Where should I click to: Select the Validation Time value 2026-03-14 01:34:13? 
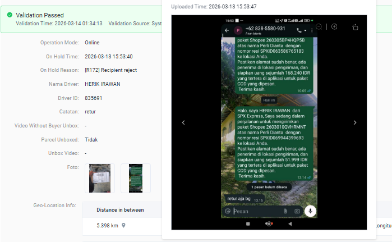click(x=79, y=24)
